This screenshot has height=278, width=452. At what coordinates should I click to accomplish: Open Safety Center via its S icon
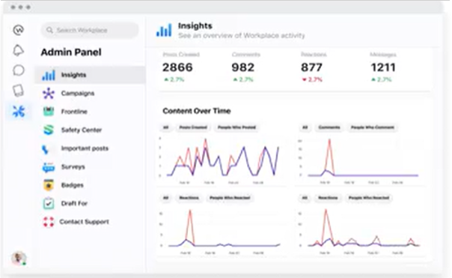pyautogui.click(x=49, y=130)
